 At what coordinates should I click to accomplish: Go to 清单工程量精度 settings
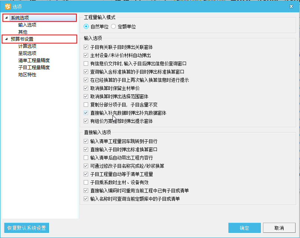pos(34,61)
